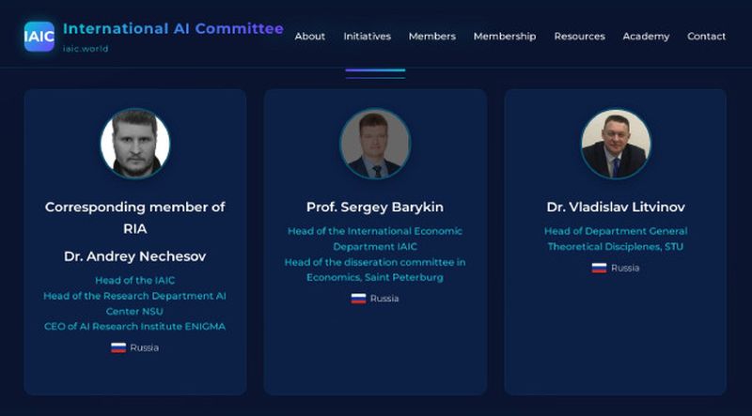Click the CEO of AI Research Institute ENIGMA text
The width and height of the screenshot is (752, 416).
[134, 327]
